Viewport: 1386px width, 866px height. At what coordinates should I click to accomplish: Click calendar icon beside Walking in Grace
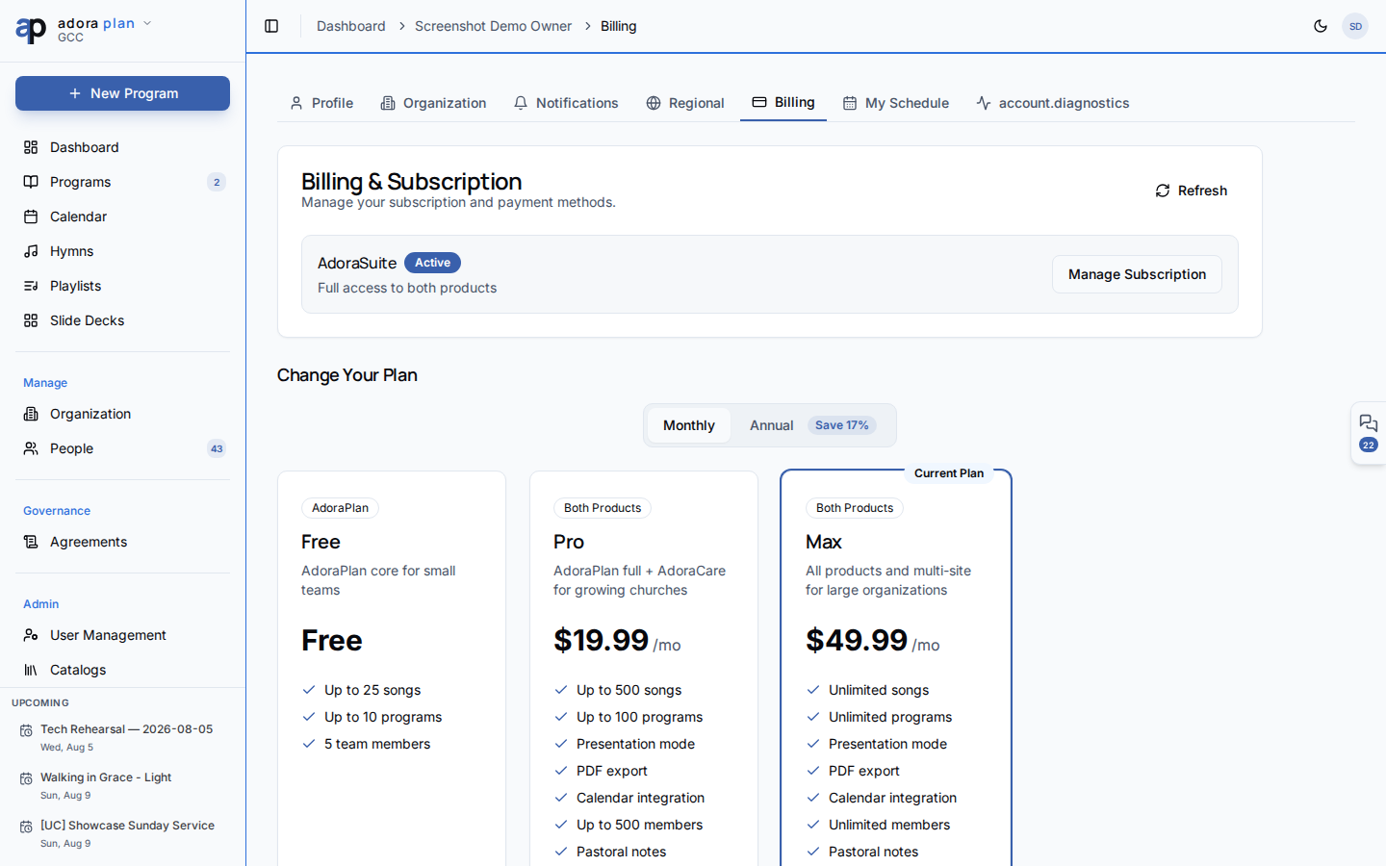(x=26, y=778)
